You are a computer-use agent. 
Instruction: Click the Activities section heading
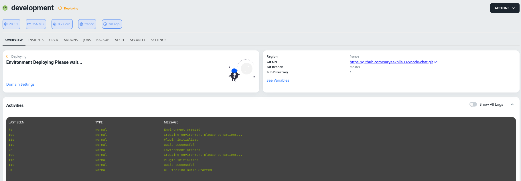coord(15,105)
